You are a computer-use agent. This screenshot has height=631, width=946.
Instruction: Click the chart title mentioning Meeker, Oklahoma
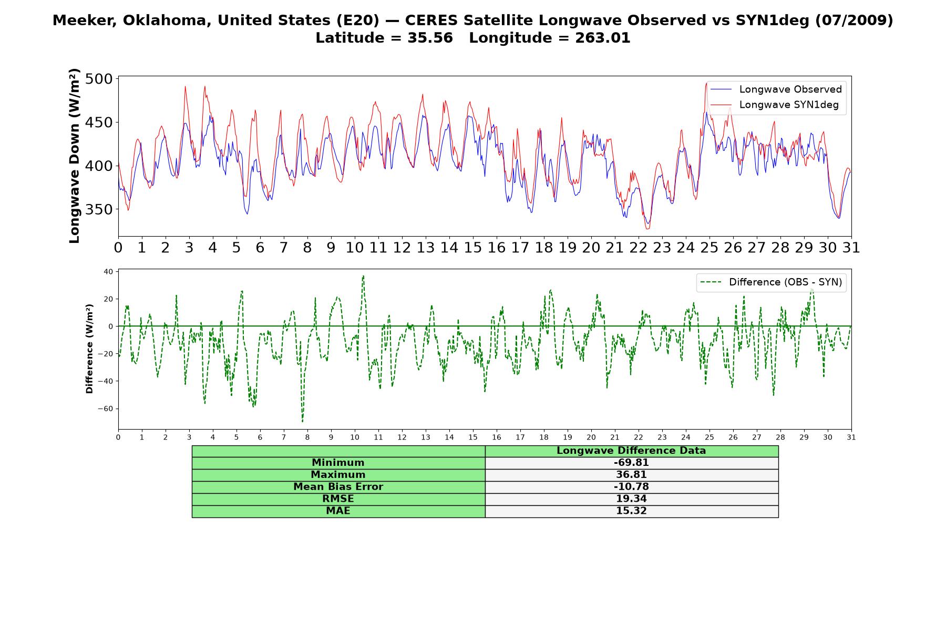click(473, 21)
